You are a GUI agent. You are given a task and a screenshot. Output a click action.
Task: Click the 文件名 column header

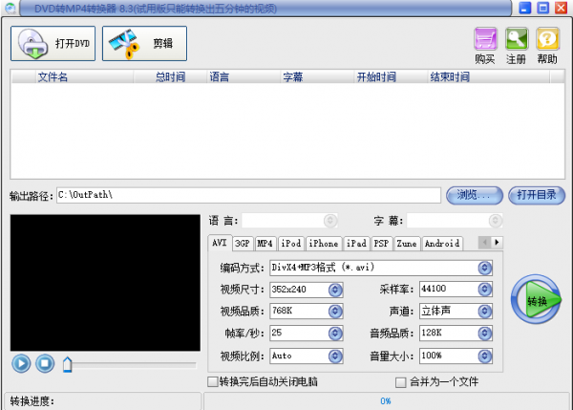pos(84,76)
